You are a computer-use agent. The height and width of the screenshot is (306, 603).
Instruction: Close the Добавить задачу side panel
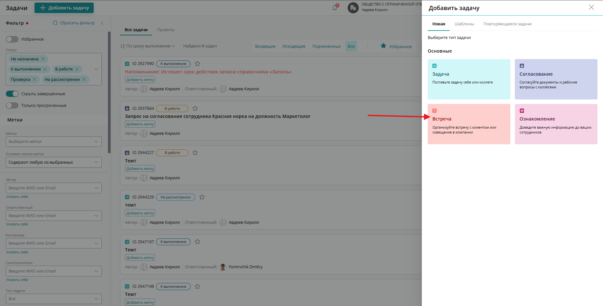click(591, 7)
